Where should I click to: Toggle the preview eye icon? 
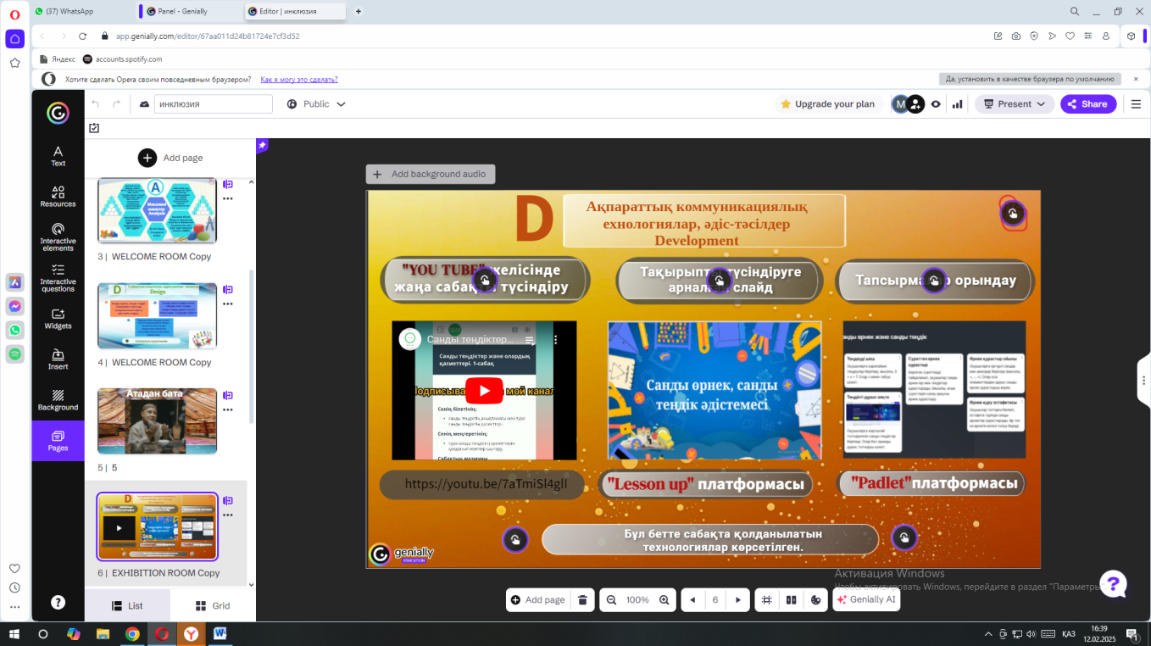coord(936,104)
